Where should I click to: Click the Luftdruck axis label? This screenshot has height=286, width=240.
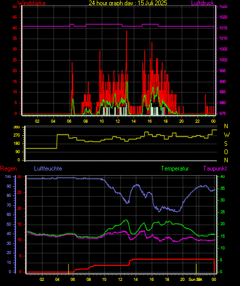coord(202,3)
